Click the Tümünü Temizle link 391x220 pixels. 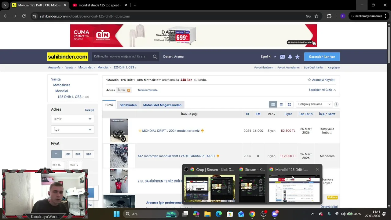pos(148,90)
